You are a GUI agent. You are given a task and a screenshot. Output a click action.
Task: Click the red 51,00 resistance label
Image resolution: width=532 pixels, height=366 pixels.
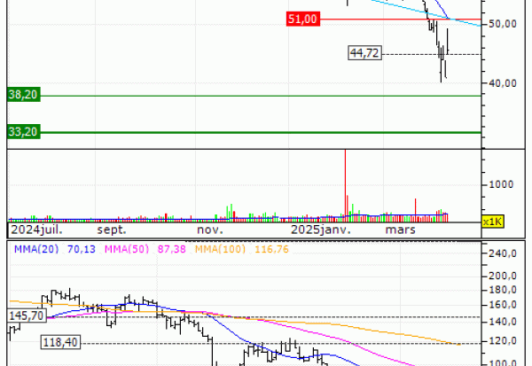pos(304,19)
